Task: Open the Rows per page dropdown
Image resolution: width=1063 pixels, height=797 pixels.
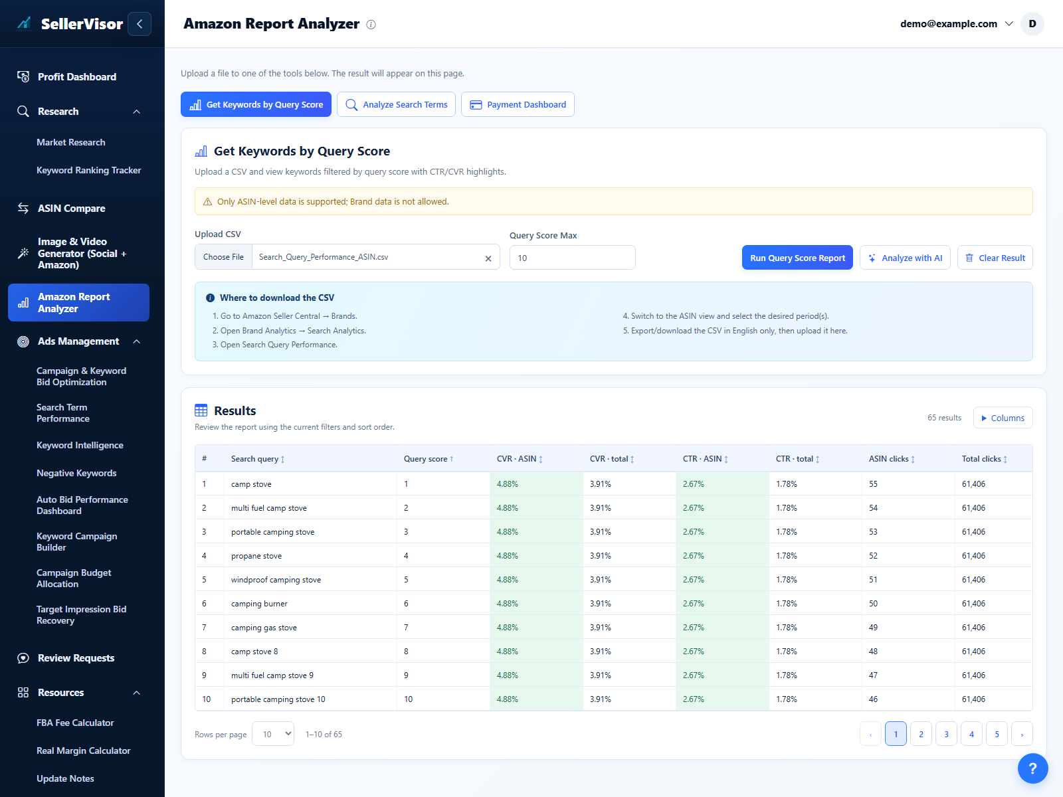Action: tap(273, 734)
